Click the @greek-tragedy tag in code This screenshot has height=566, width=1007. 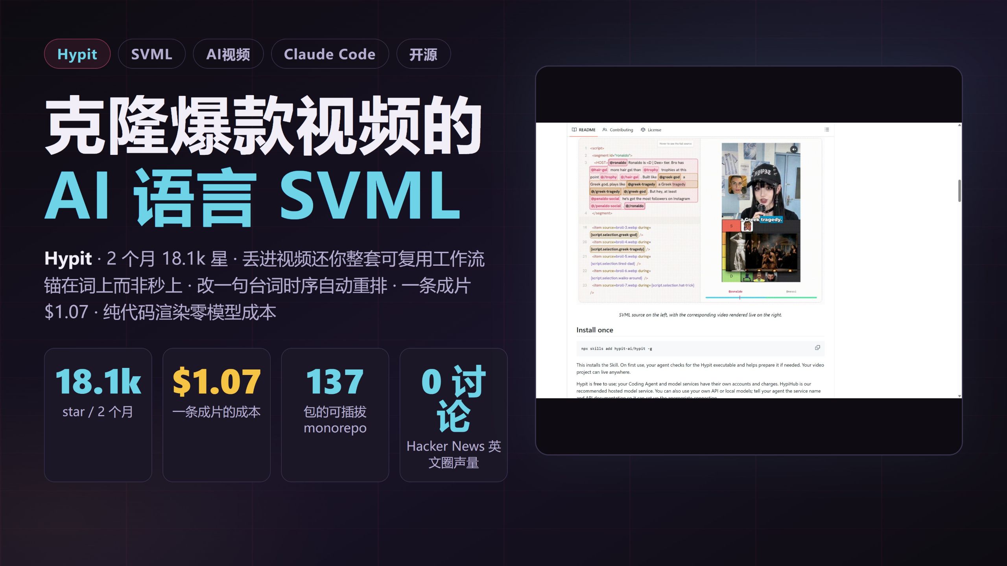click(641, 184)
